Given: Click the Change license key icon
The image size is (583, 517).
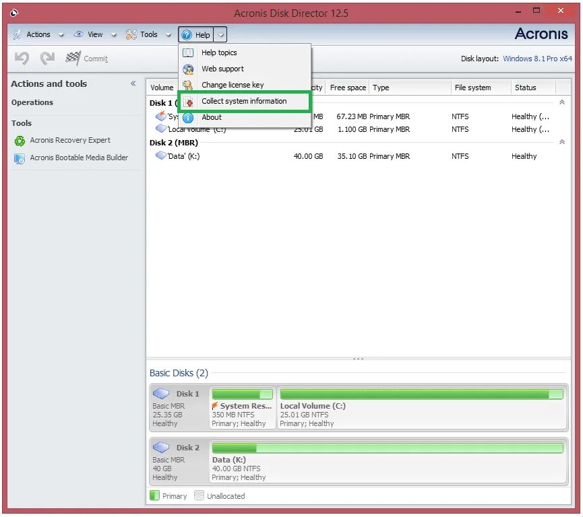Looking at the screenshot, I should 188,85.
